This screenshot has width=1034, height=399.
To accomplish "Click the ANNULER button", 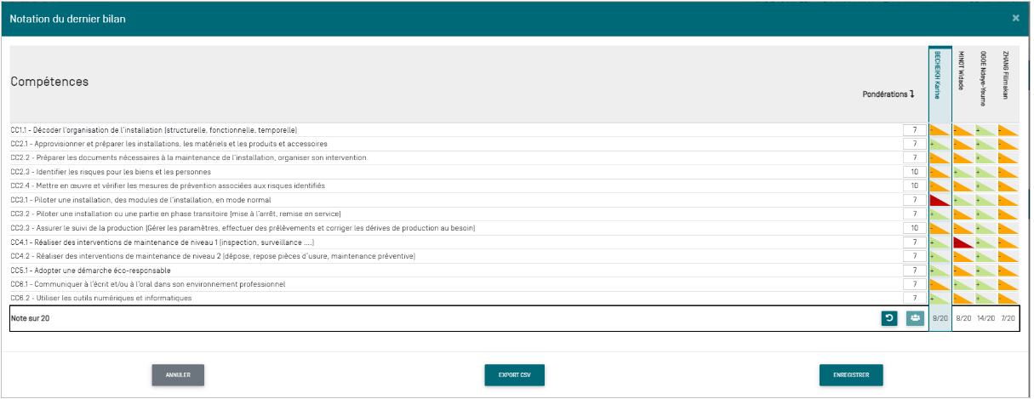I will pyautogui.click(x=178, y=374).
